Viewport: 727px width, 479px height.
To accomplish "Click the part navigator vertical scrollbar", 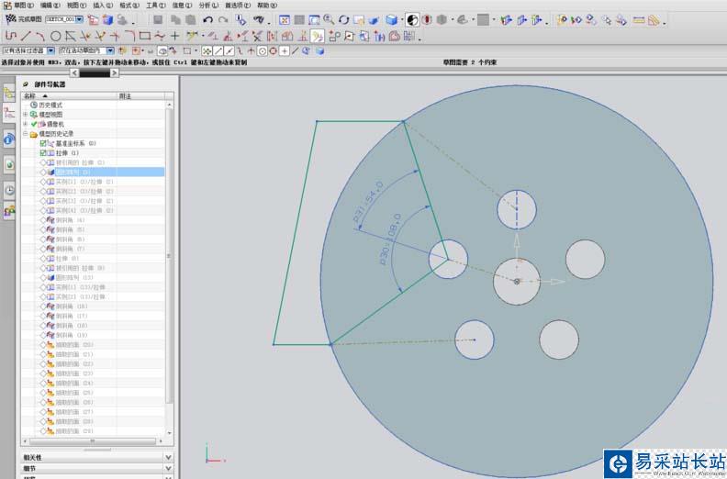I will [169, 257].
